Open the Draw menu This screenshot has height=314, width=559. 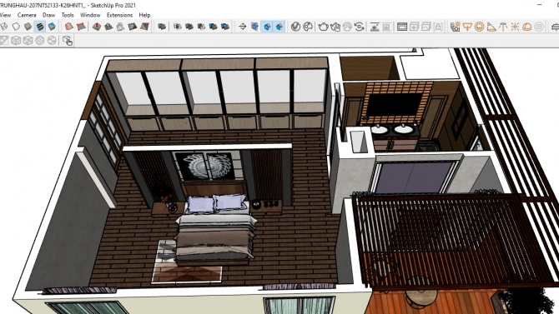(49, 15)
